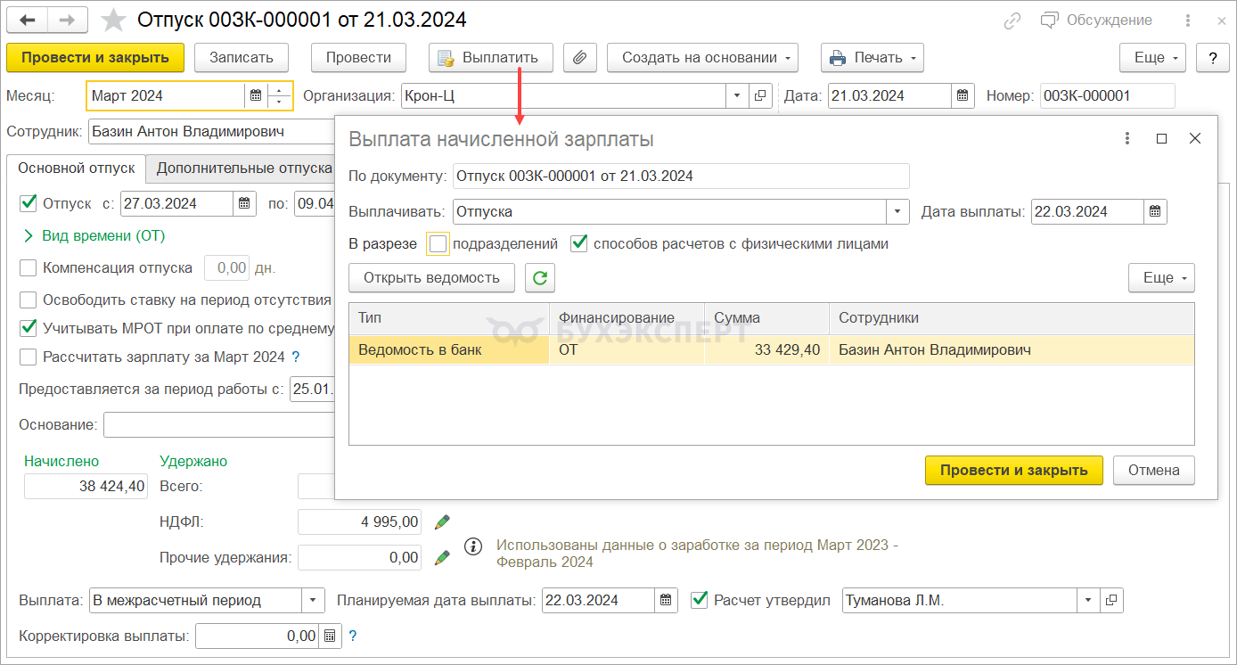Expand the Выплачивать dropdown
Screen dimensions: 1237x665
896,212
